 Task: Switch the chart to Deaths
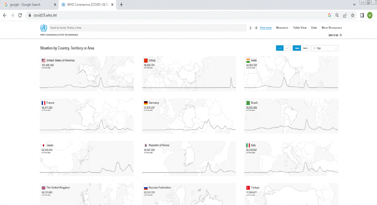coord(305,48)
